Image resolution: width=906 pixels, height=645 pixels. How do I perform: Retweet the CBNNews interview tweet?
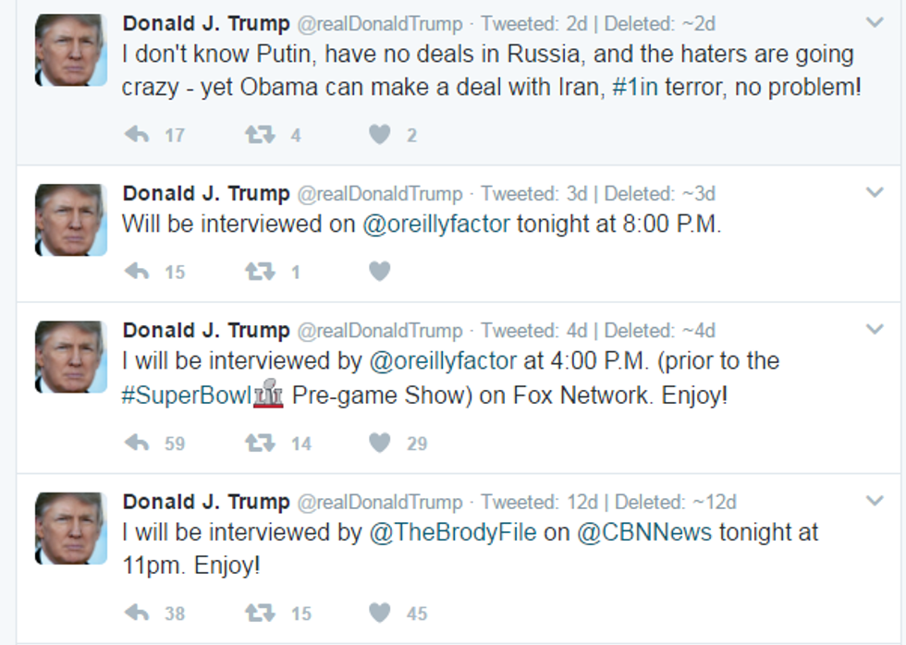260,614
